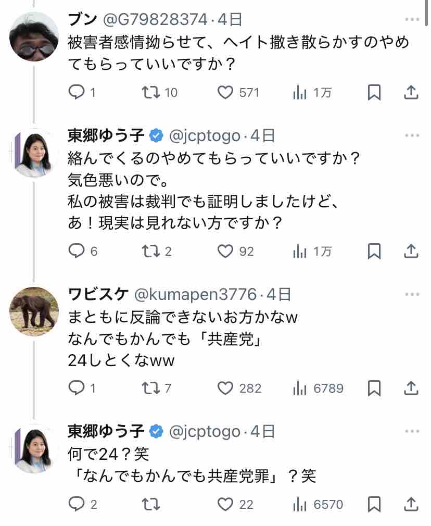Open more options on ブン's tweet

click(x=411, y=20)
